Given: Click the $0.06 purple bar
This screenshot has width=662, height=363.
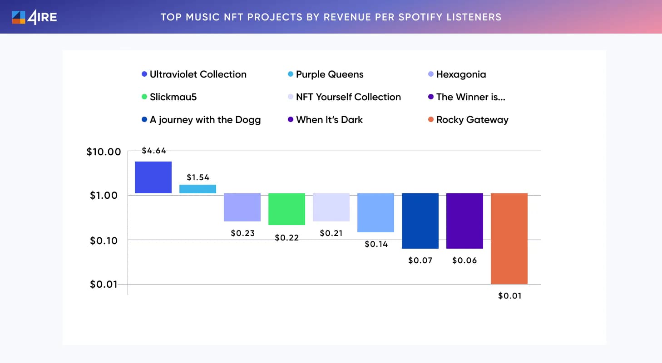Looking at the screenshot, I should 464,221.
